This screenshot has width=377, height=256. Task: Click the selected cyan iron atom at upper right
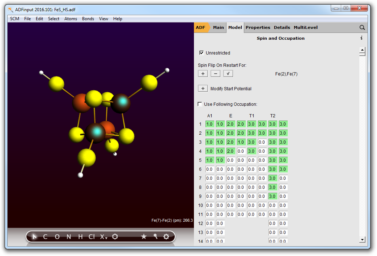(121, 103)
